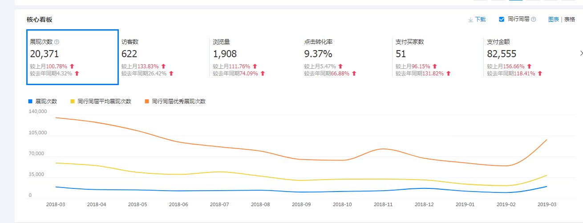Click help icon next to 同行同层
This screenshot has width=583, height=223.
[x=534, y=20]
